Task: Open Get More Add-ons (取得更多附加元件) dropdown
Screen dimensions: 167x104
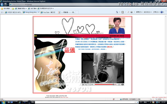Action: (45, 9)
